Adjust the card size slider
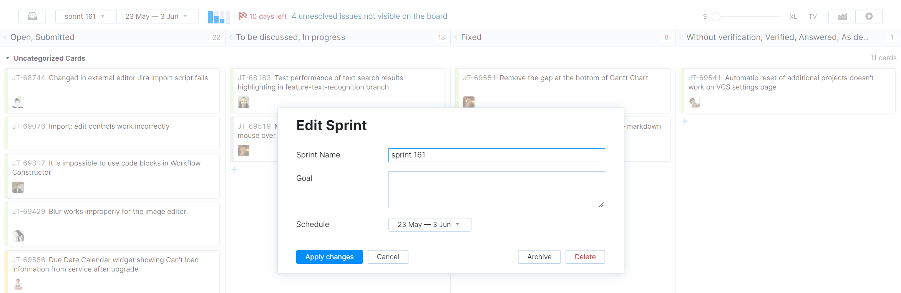901x293 pixels. point(716,17)
